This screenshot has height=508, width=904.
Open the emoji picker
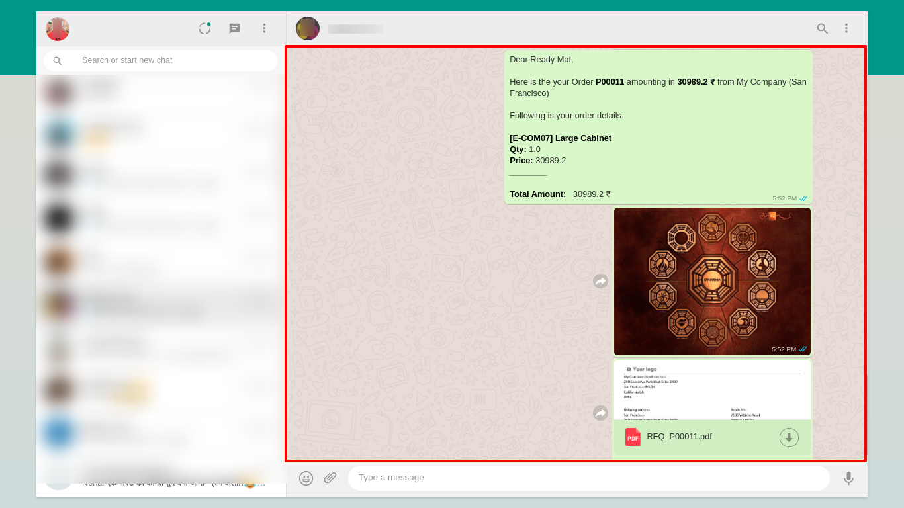306,478
